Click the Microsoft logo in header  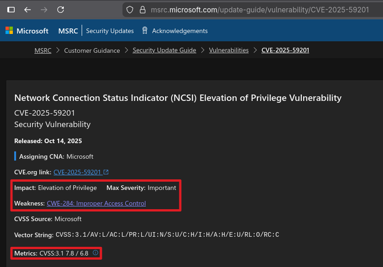pyautogui.click(x=27, y=31)
